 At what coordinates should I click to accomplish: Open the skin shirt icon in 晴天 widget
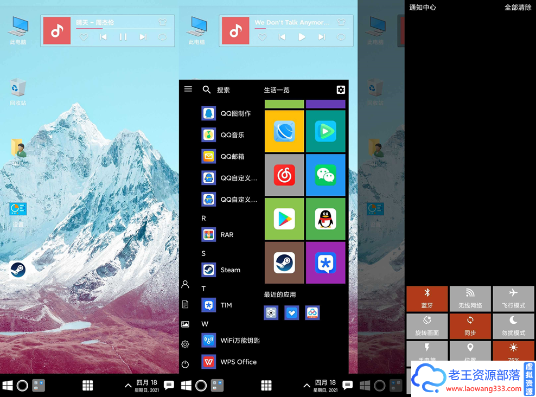[x=163, y=22]
